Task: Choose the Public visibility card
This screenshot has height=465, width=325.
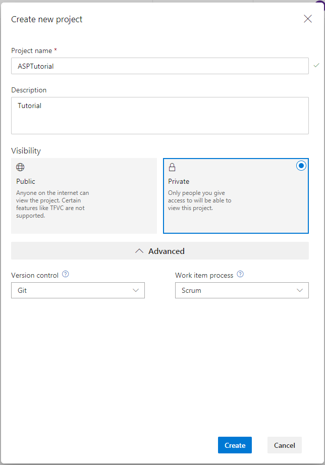Action: (x=84, y=196)
